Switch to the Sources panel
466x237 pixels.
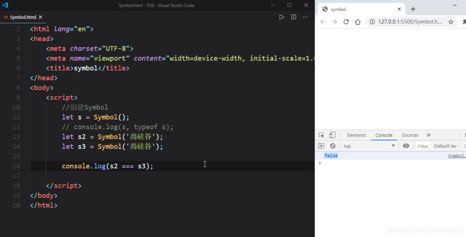(410, 135)
